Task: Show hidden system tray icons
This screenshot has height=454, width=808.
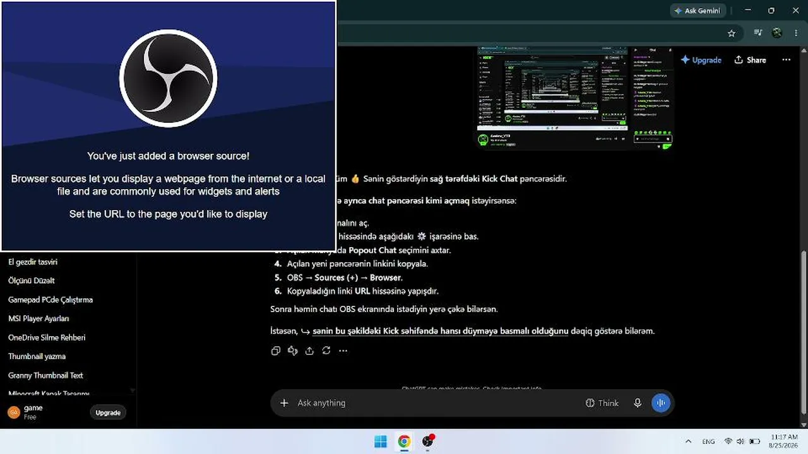Action: point(688,441)
